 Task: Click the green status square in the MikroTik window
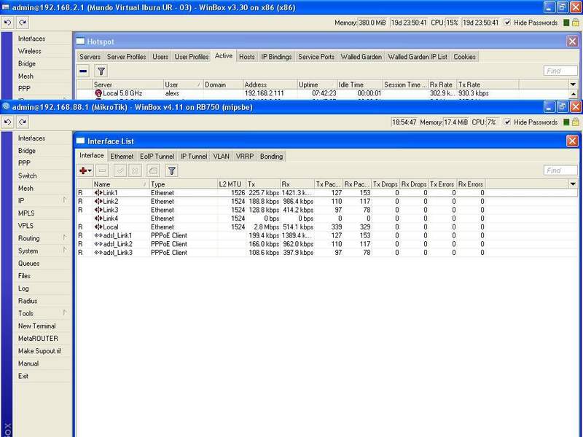tap(566, 122)
